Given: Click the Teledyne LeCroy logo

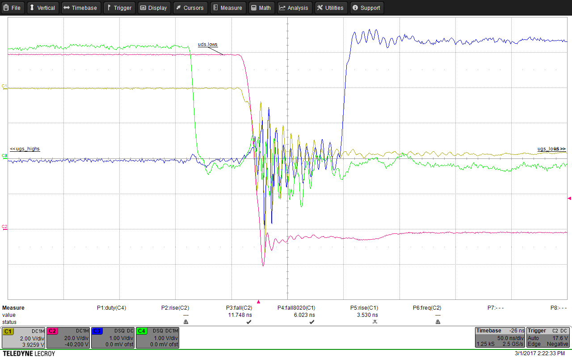Looking at the screenshot, I should (29, 353).
